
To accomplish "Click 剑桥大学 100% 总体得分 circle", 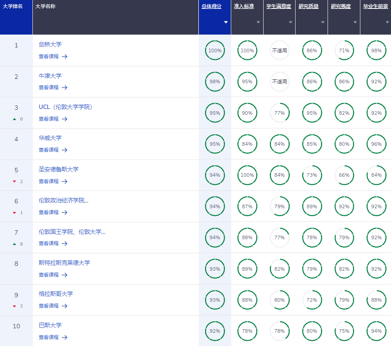I will click(x=215, y=50).
